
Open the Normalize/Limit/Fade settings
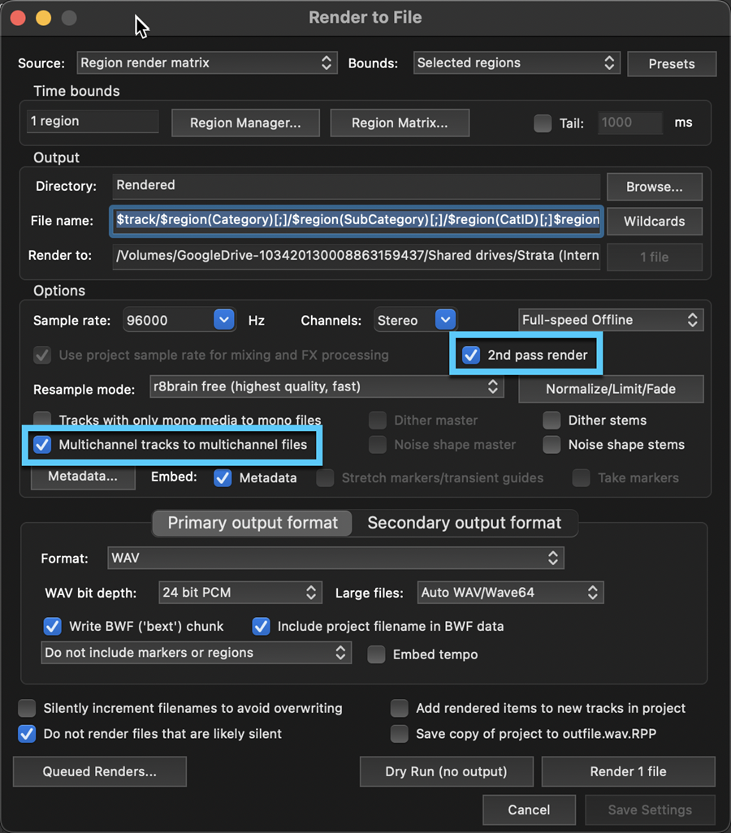pos(611,389)
